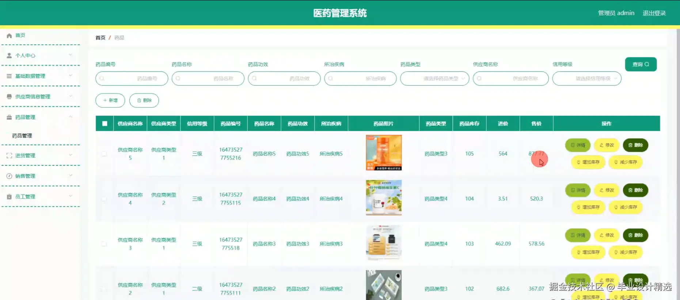Click 增加库存 for 药品名称4
Screen dimensions: 680x300
588,207
